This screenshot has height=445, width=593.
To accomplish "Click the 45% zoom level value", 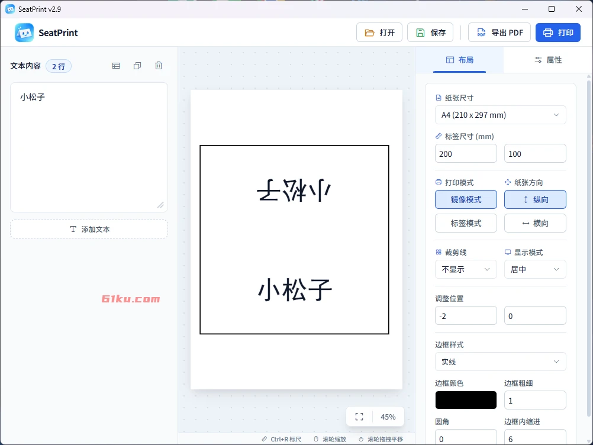I will coord(388,417).
